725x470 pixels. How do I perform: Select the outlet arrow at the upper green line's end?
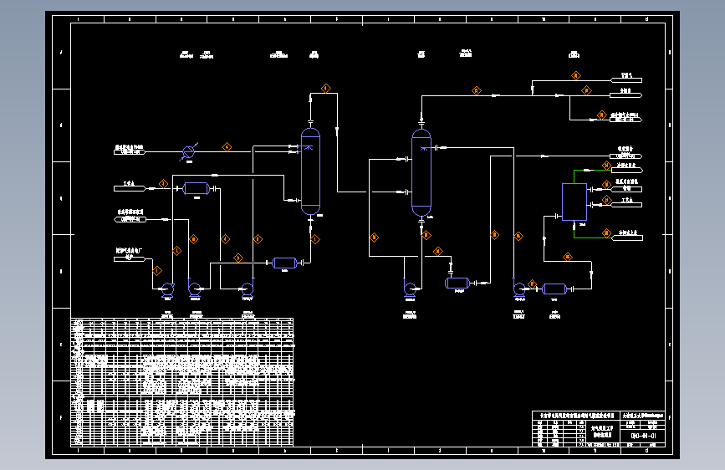coord(627,171)
